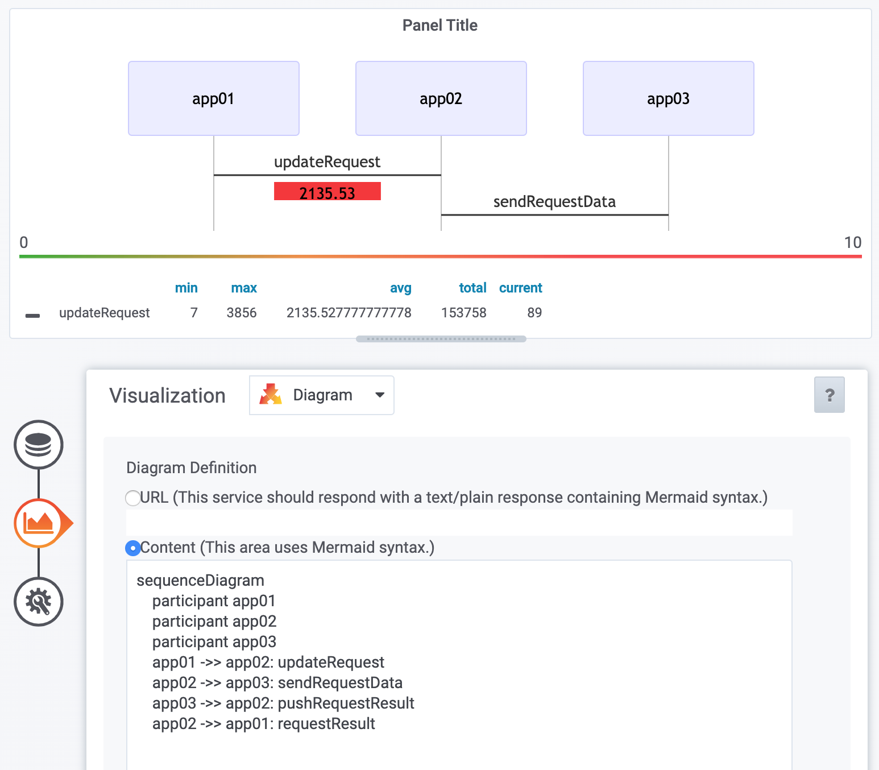This screenshot has height=770, width=879.
Task: Select the Content diagram definition option
Action: click(x=132, y=548)
